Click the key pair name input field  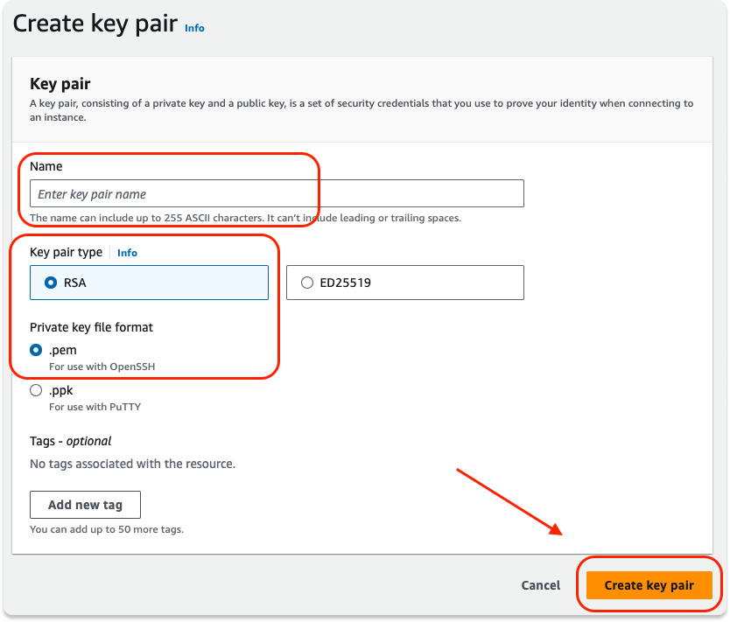[x=277, y=193]
